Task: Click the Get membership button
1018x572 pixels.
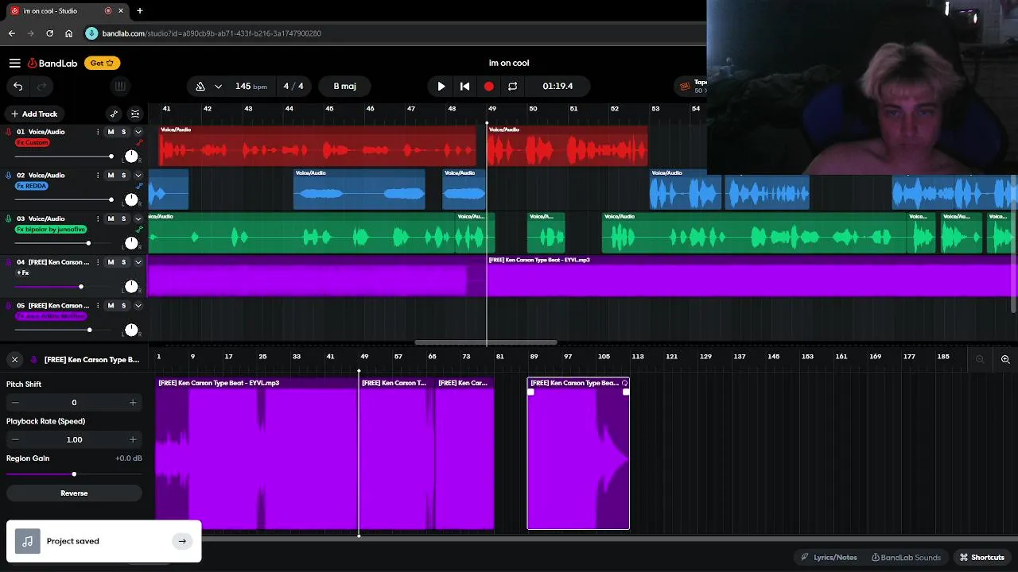Action: click(x=102, y=63)
